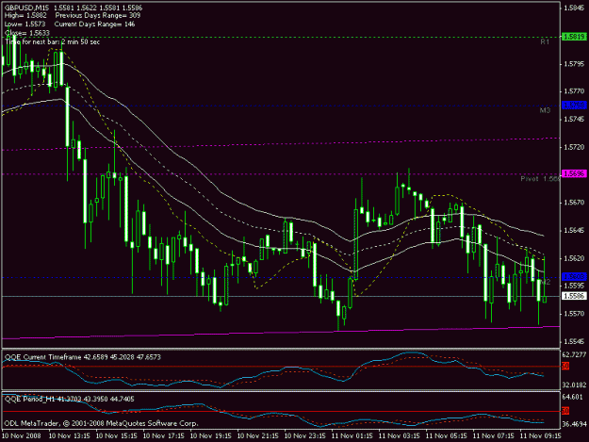Viewport: 589px width, 442px height.
Task: Click the 1.5570 price scale value
Action: (574, 314)
